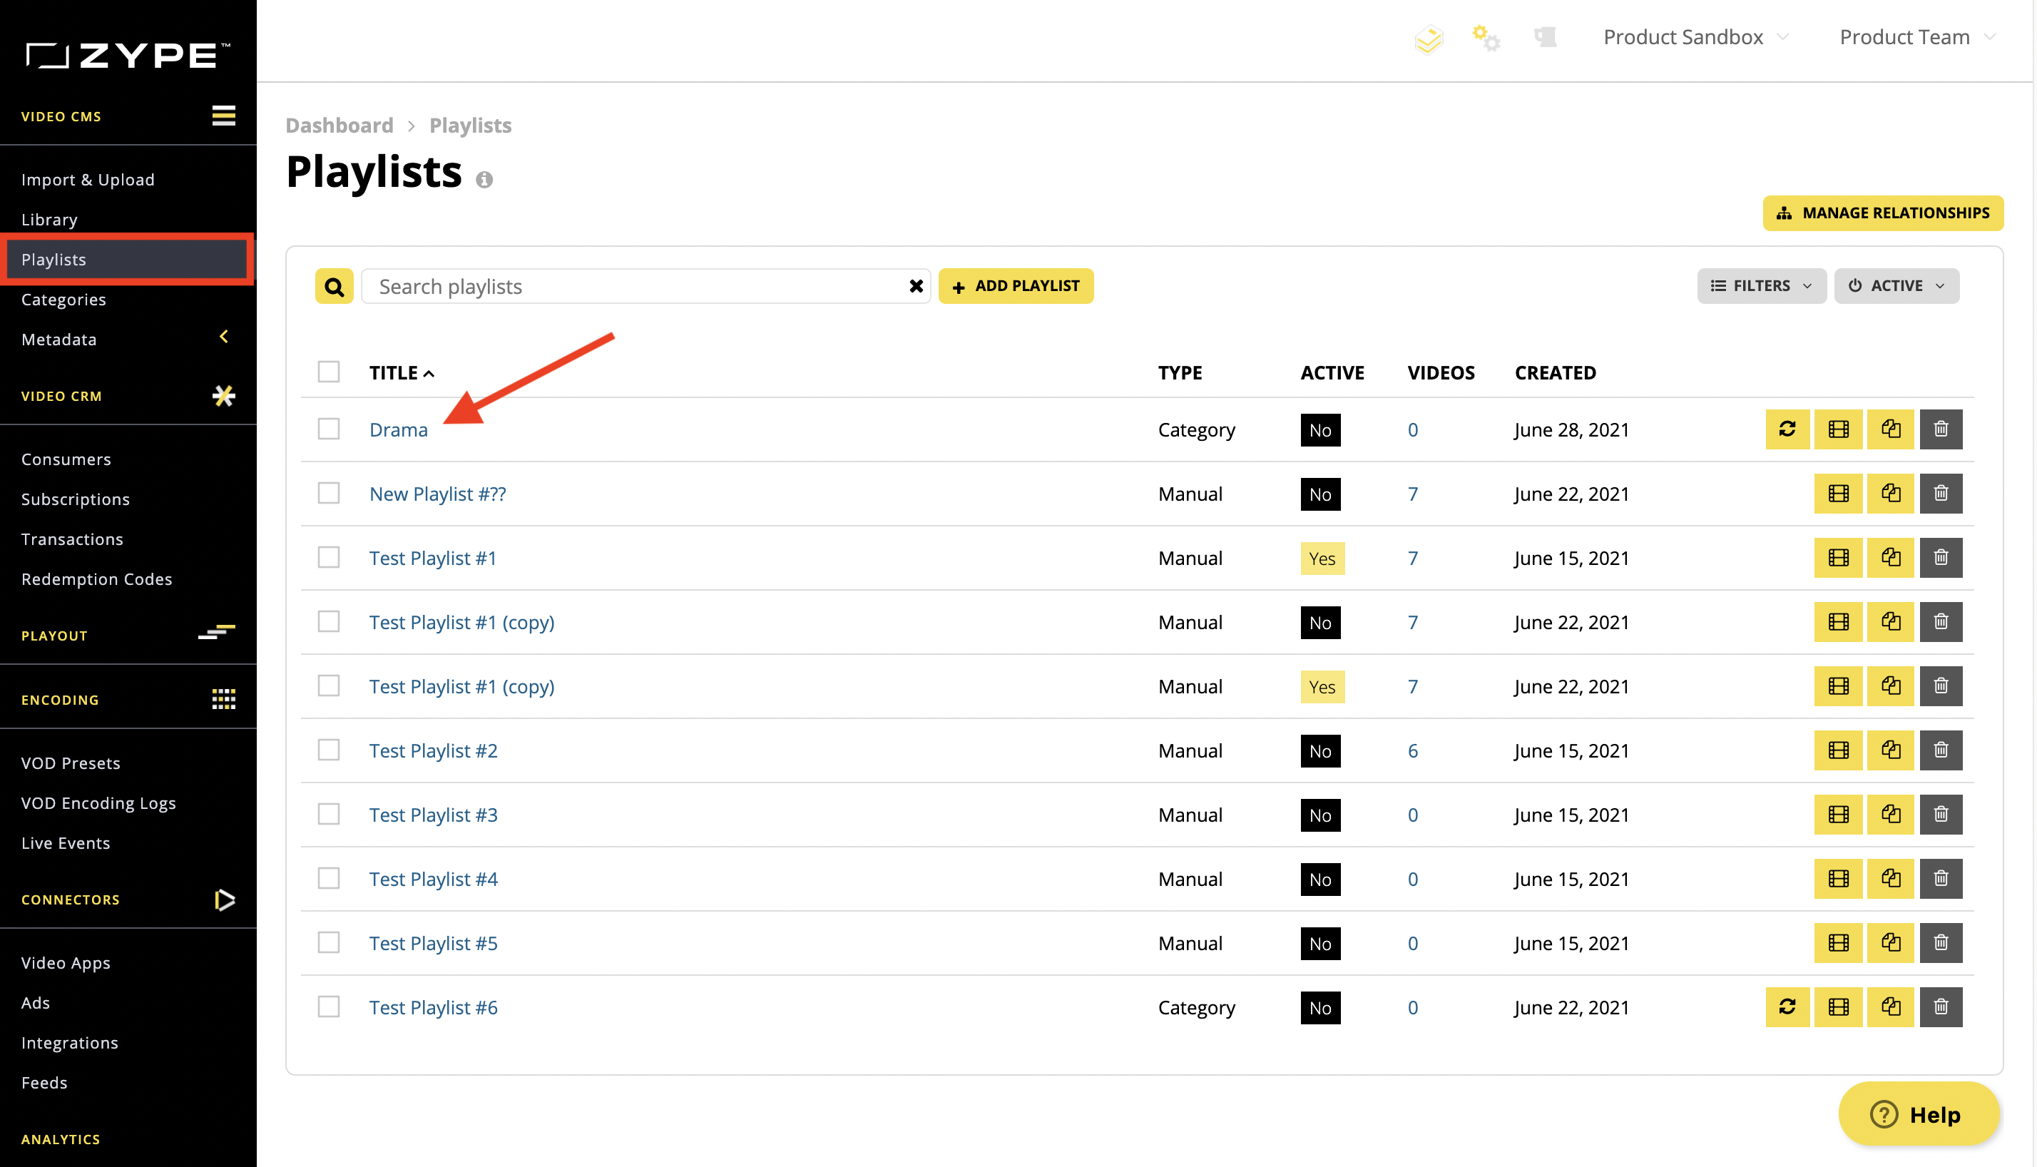The width and height of the screenshot is (2037, 1167).
Task: Open the videos icon for Test Playlist #1
Action: (x=1838, y=558)
